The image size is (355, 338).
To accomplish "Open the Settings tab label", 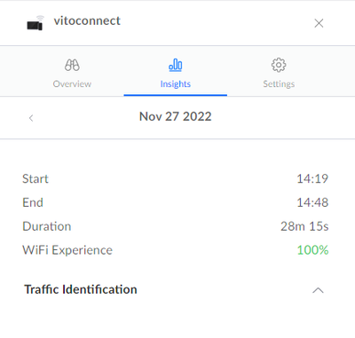I will click(279, 84).
